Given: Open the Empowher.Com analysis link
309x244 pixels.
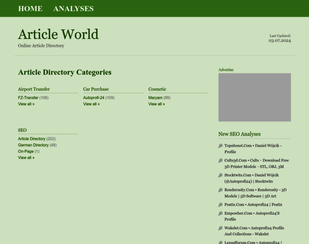Looking at the screenshot, I should [x=252, y=216].
